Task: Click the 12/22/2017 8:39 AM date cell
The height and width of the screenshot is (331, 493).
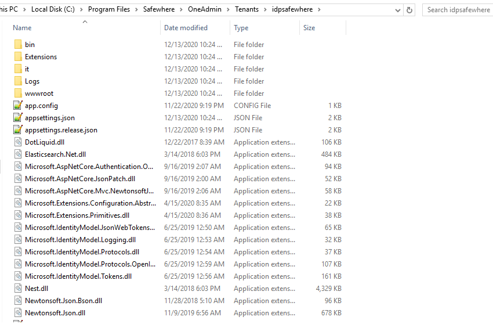Action: (194, 142)
